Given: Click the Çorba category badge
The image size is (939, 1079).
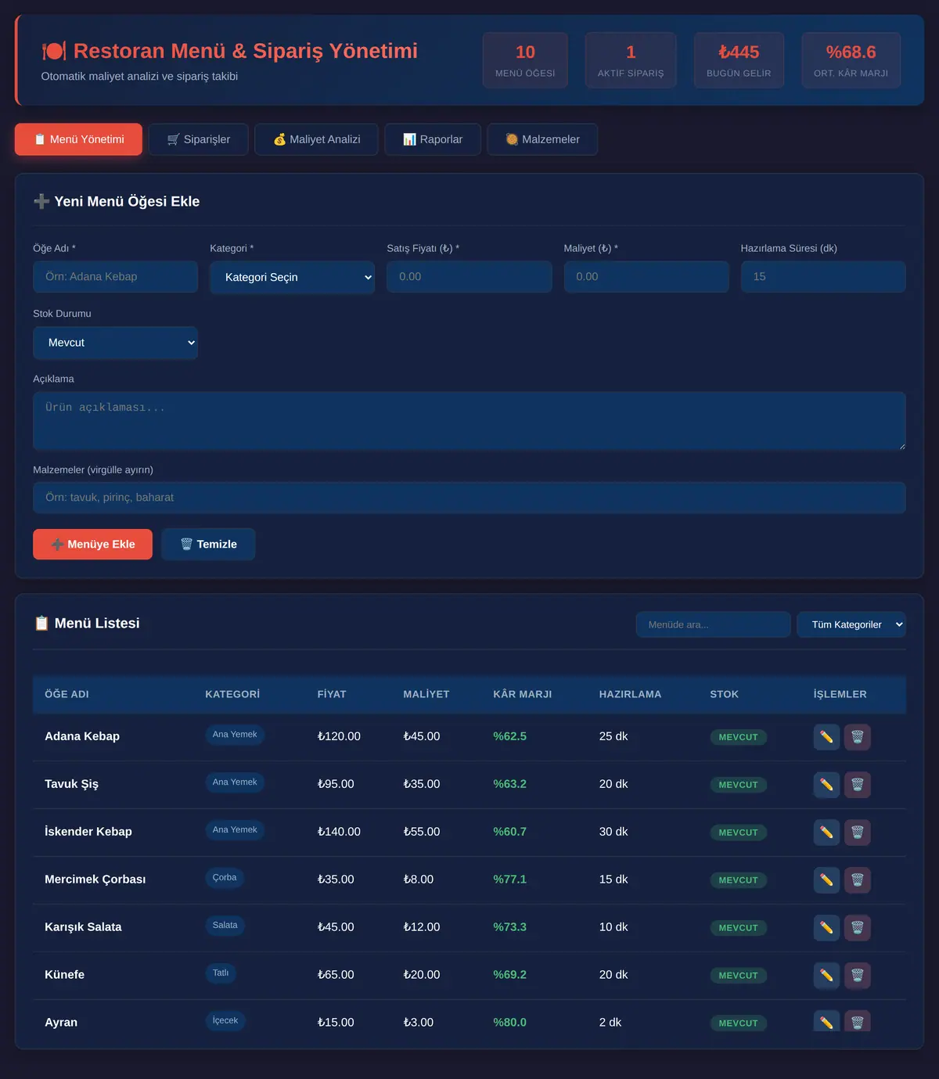Looking at the screenshot, I should coord(225,878).
